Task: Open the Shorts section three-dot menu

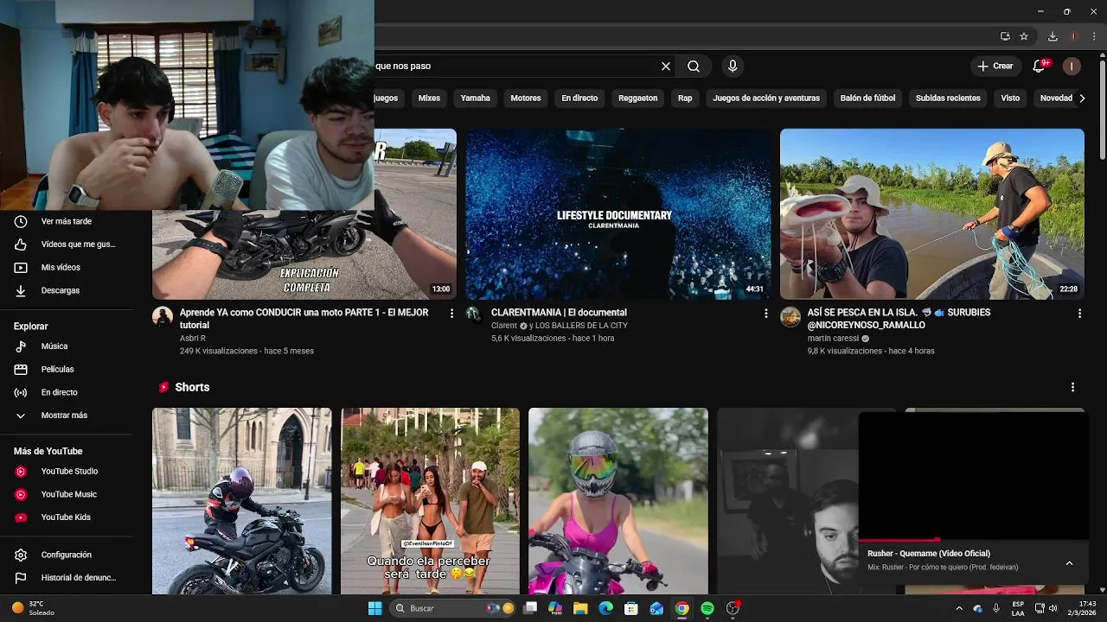Action: point(1072,387)
